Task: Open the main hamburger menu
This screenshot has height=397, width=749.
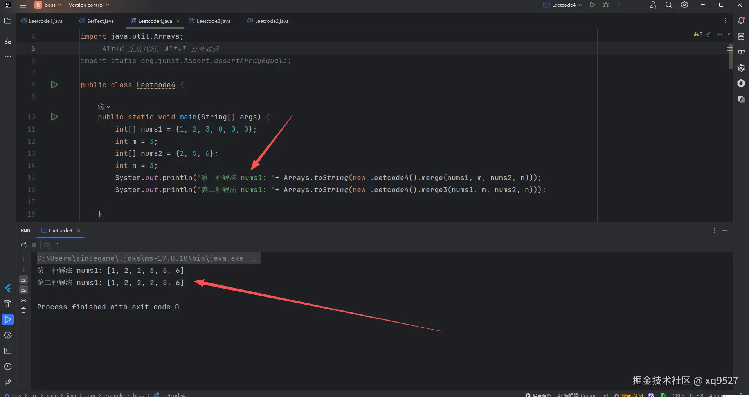Action: 23,5
